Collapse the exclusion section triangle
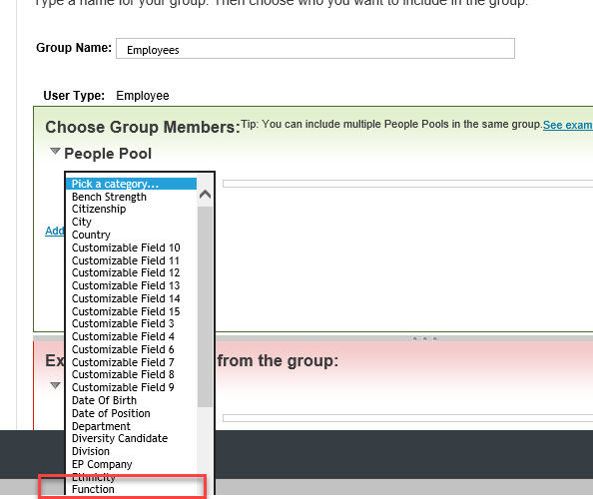 [x=55, y=385]
